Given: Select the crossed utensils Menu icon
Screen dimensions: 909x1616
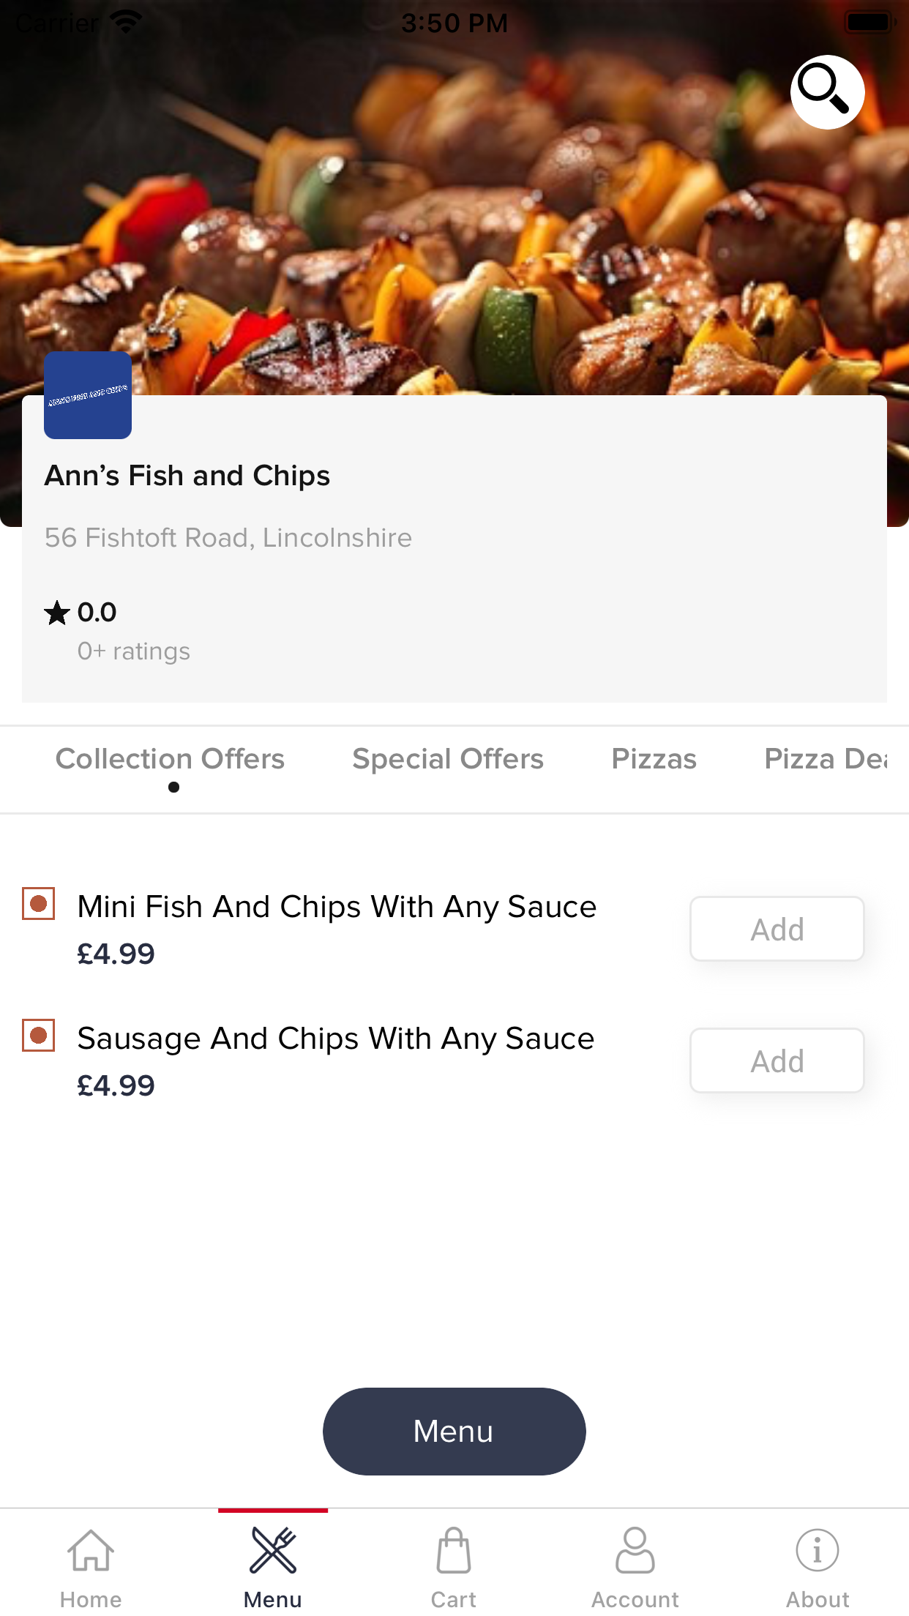Looking at the screenshot, I should 273,1550.
